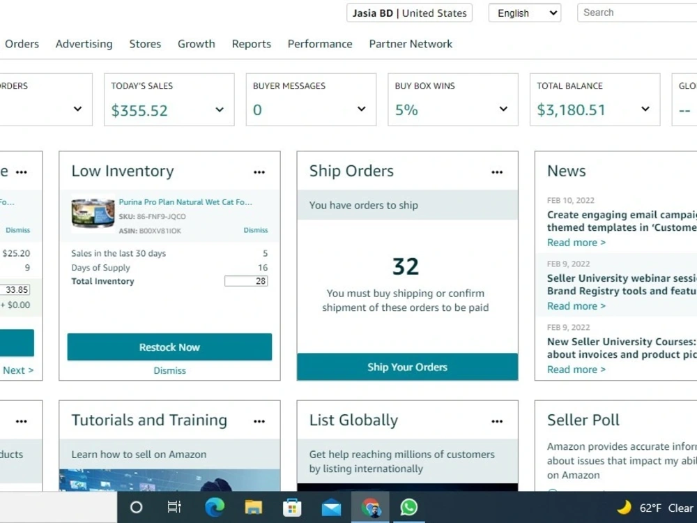This screenshot has height=523, width=697.
Task: Dismiss the Purina product recommendation
Action: [x=256, y=230]
